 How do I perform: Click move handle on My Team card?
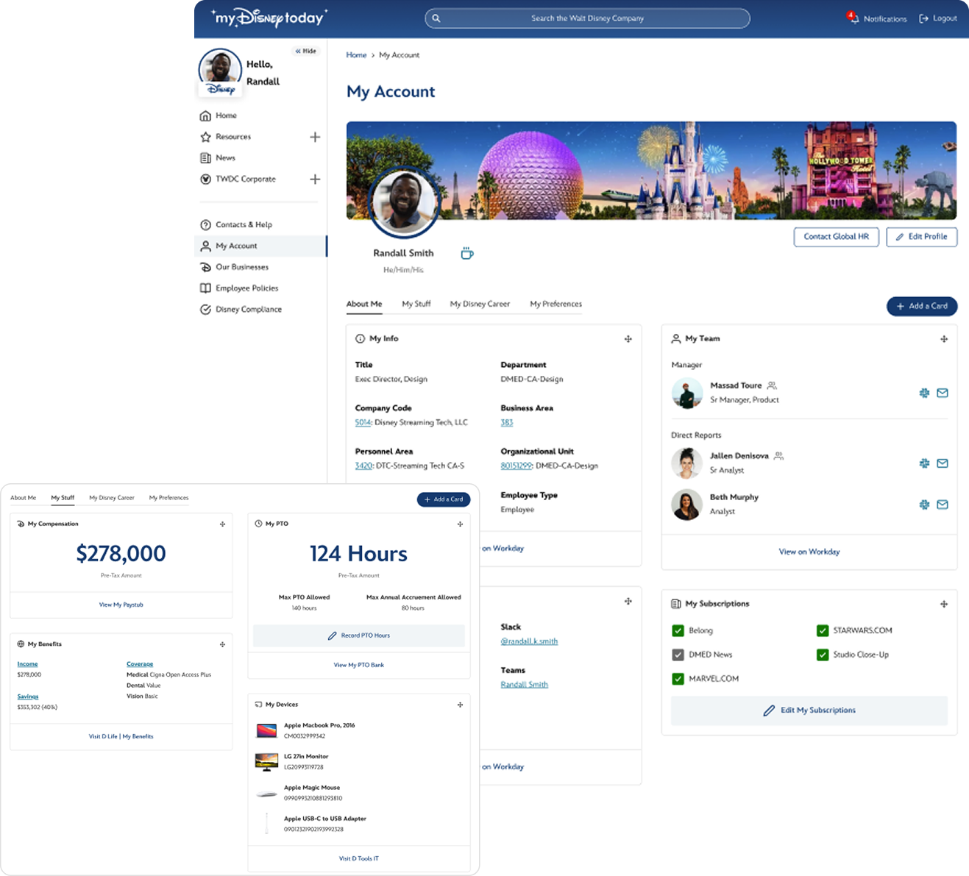(x=944, y=339)
